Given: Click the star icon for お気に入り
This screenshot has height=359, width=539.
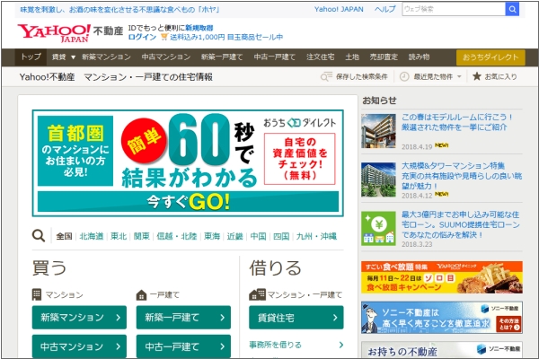Looking at the screenshot, I should (x=477, y=76).
